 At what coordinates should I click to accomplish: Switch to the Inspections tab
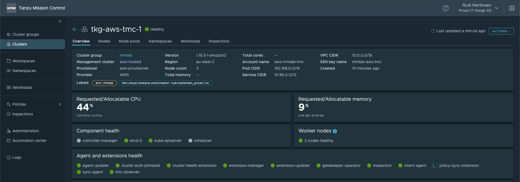(219, 41)
